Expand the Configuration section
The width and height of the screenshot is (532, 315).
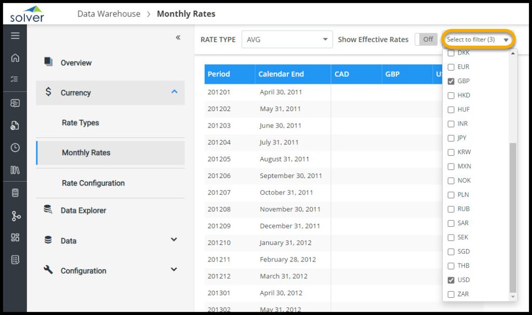pos(174,270)
